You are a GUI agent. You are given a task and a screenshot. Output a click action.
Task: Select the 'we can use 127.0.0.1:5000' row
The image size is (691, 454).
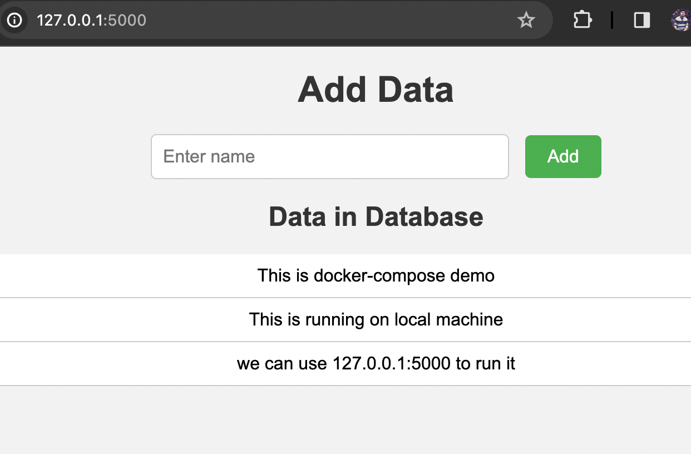click(x=376, y=364)
